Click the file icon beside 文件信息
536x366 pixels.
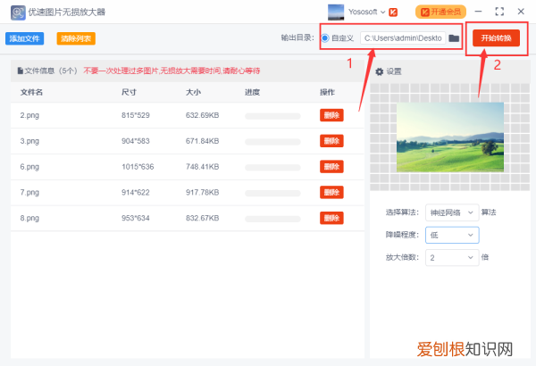(x=21, y=71)
